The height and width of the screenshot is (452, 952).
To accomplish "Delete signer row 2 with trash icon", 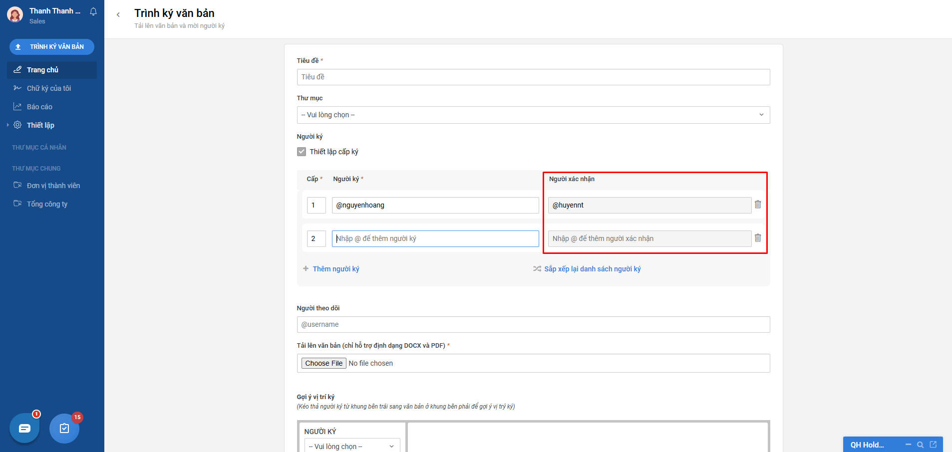I will pyautogui.click(x=758, y=238).
